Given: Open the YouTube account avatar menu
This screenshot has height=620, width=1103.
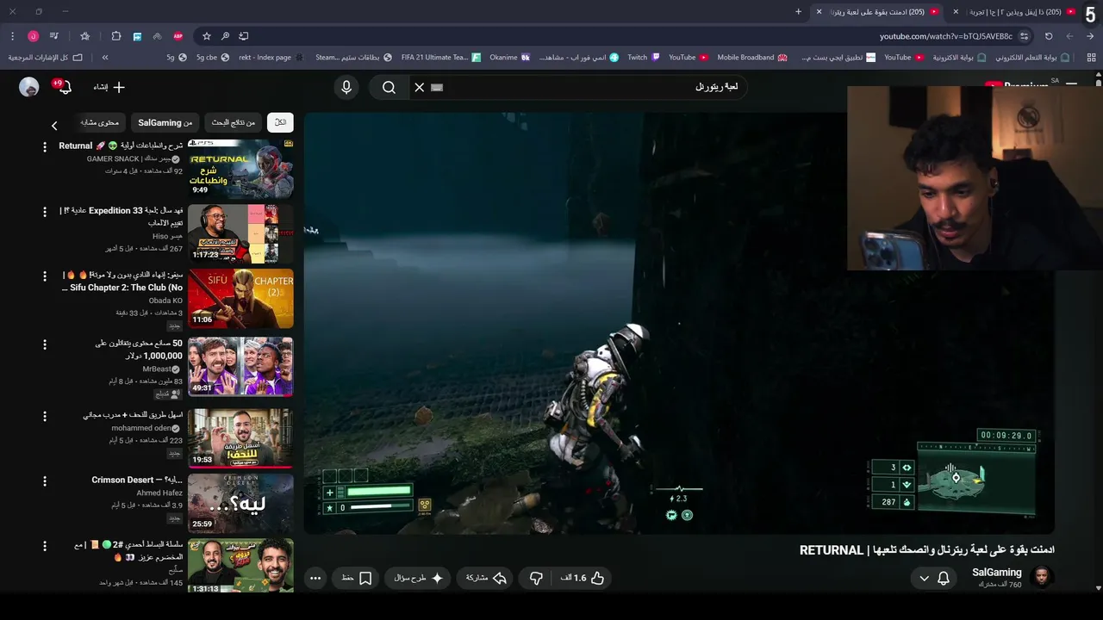Looking at the screenshot, I should [x=29, y=87].
